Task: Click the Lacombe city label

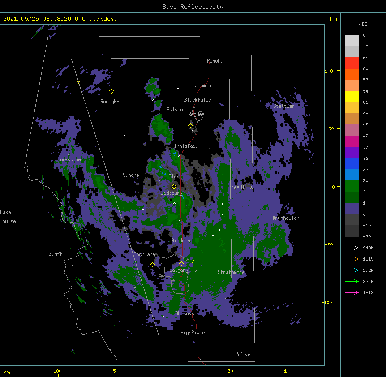Action: click(x=202, y=86)
